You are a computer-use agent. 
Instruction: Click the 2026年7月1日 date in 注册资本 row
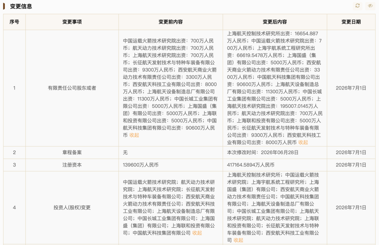tap(351, 165)
